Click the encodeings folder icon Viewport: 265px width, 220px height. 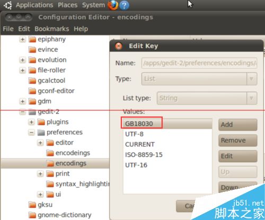click(x=50, y=153)
